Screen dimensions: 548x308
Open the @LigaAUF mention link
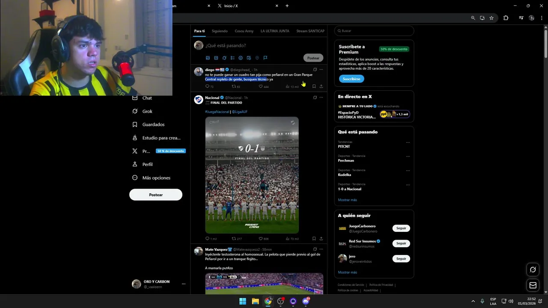(240, 112)
